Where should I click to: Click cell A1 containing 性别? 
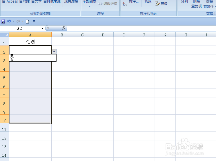point(30,42)
